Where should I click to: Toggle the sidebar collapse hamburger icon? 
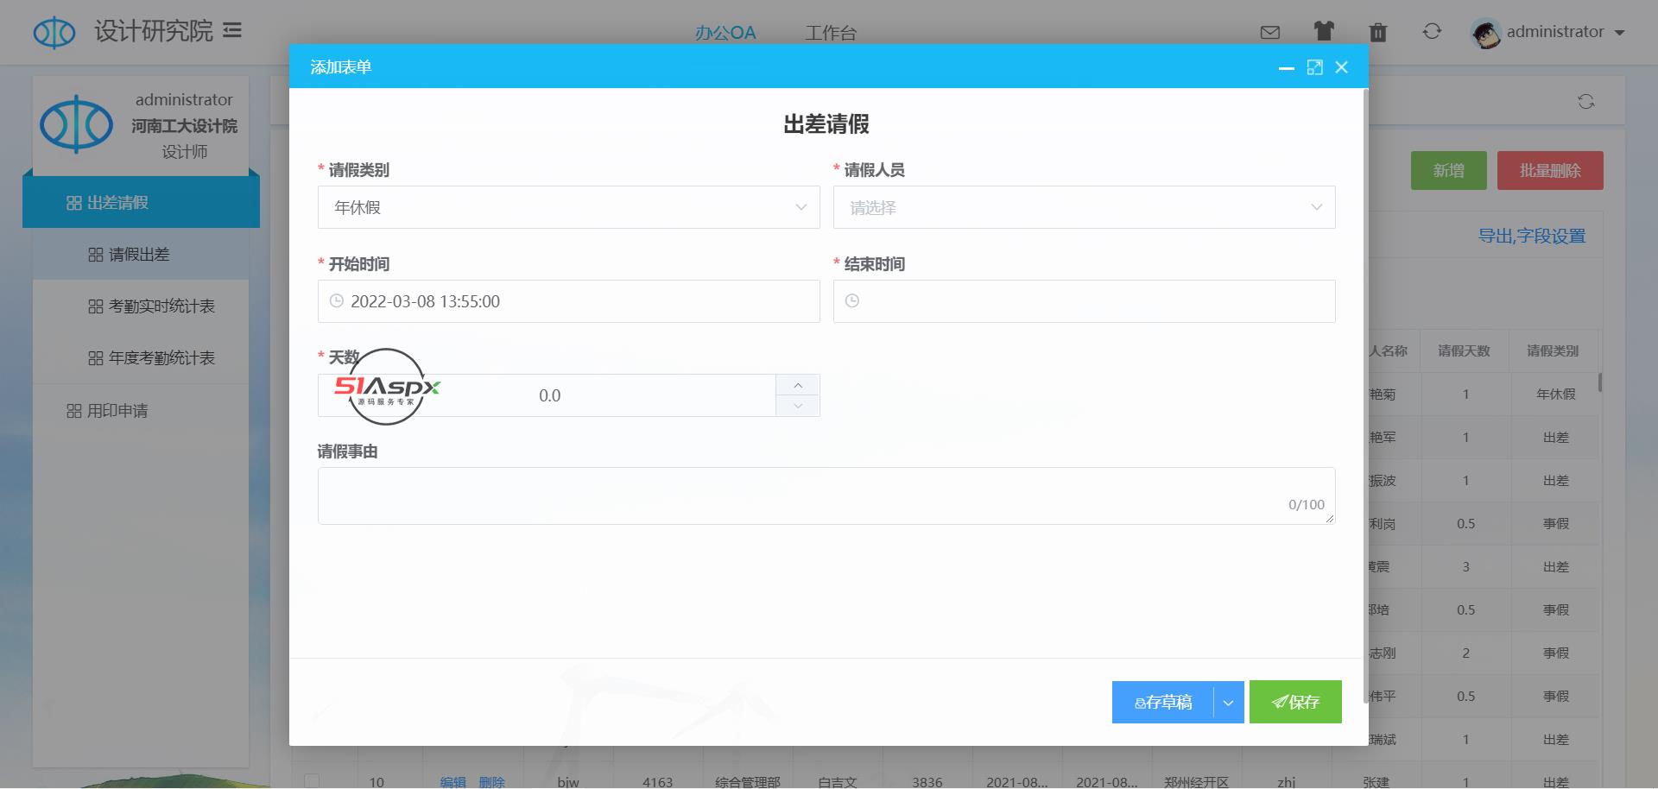click(x=232, y=31)
